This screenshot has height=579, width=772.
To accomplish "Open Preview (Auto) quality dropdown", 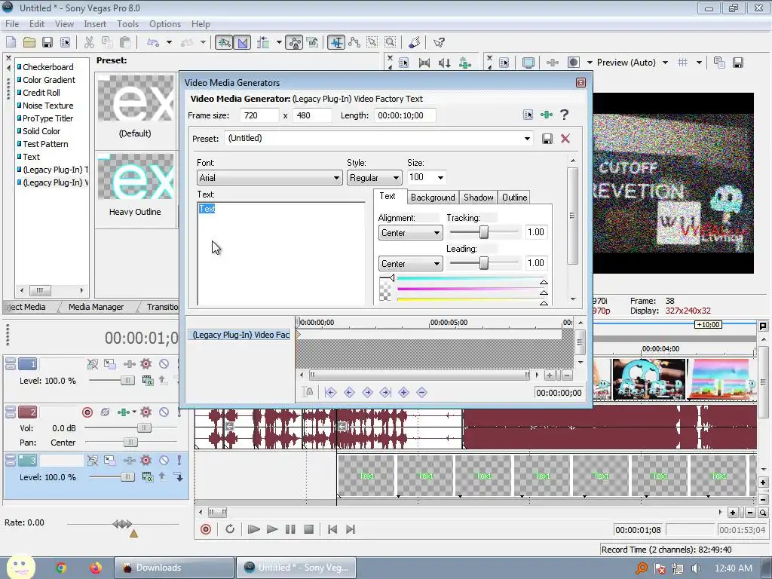I will [665, 63].
